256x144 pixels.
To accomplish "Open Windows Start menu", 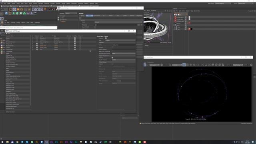I will point(2,142).
